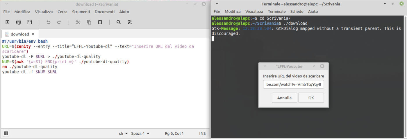Open find and replace tool icon
Screen dimensions: 407x139
130,22
